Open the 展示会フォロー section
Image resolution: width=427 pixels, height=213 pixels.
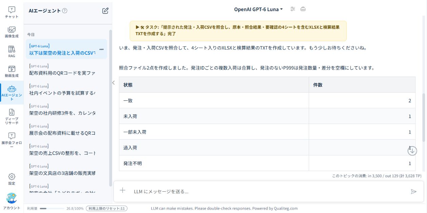click(12, 140)
